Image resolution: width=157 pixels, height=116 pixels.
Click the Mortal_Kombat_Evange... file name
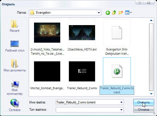point(47,88)
